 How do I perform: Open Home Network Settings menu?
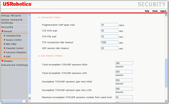coord(12,21)
